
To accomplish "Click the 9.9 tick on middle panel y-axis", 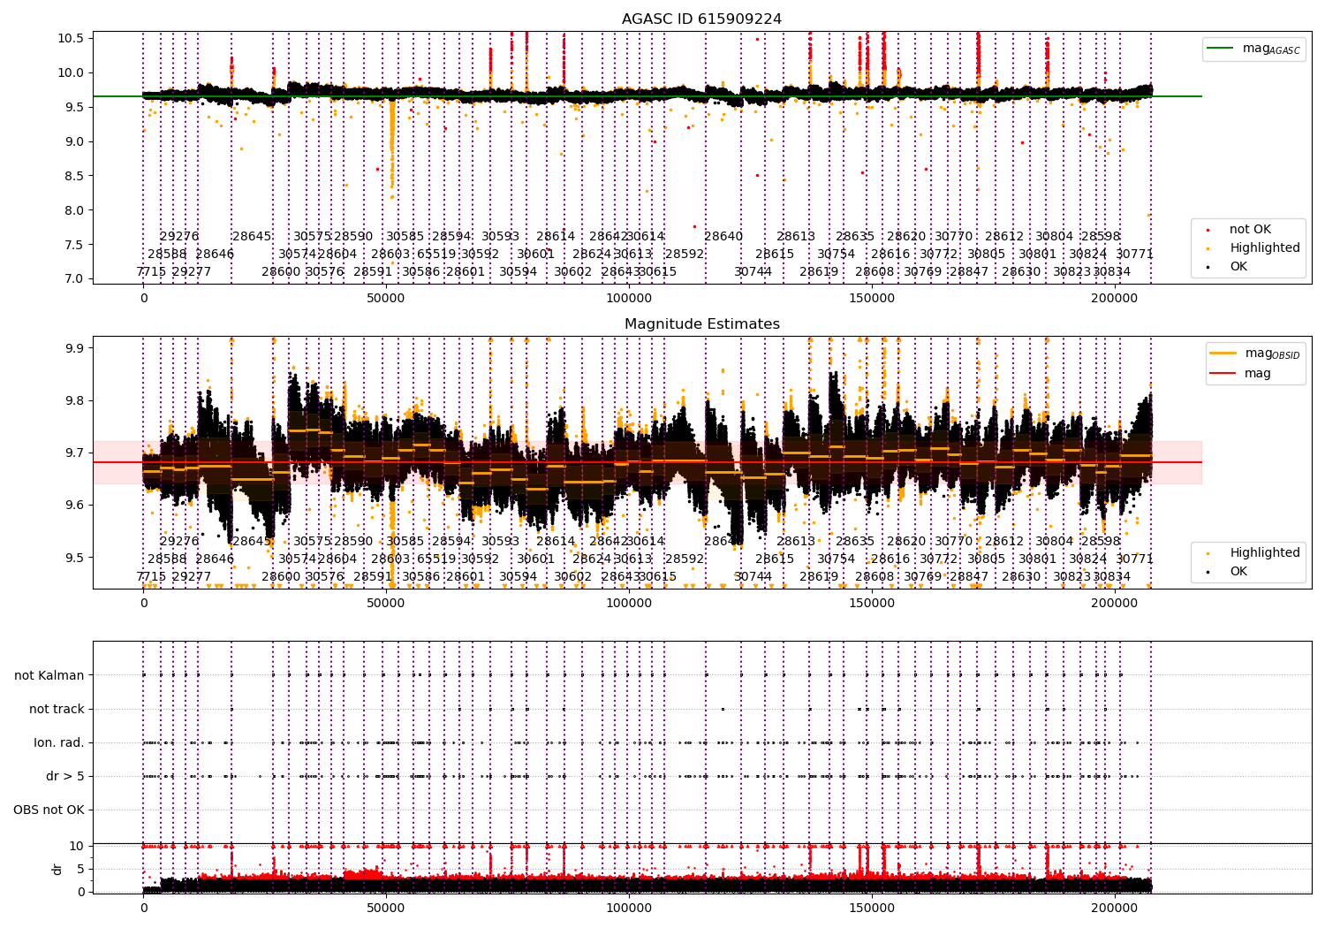I will tap(73, 348).
